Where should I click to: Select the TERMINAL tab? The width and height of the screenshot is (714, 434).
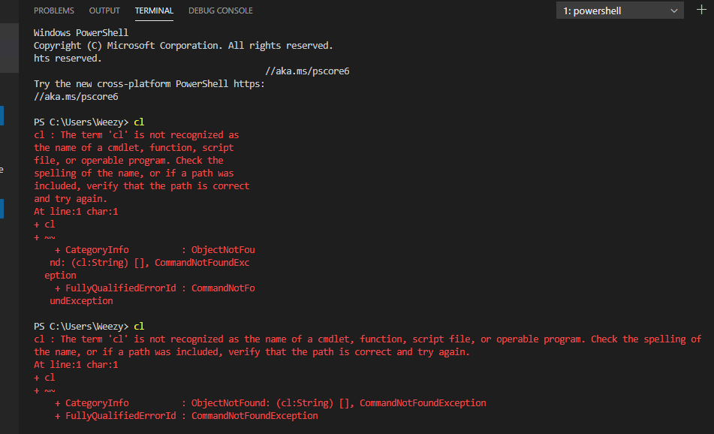pyautogui.click(x=154, y=11)
